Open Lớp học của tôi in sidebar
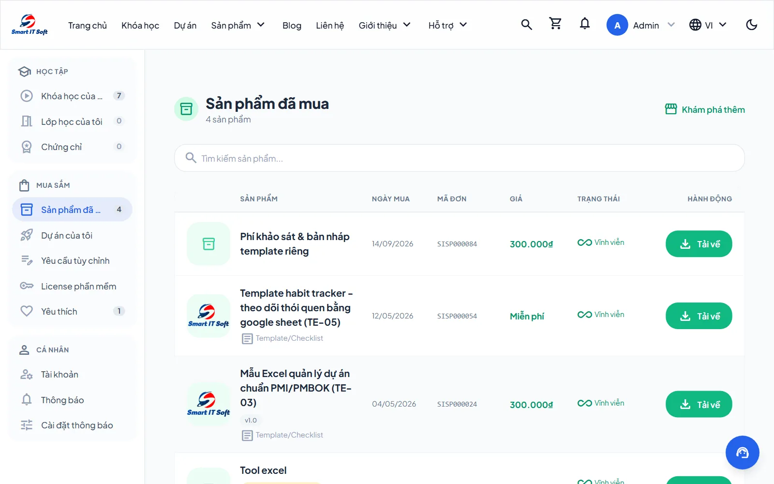774x484 pixels. tap(72, 121)
